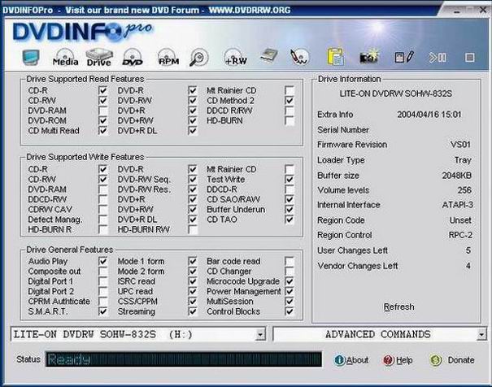This screenshot has height=387, width=492.
Task: Click the +RW disc toolbar icon
Action: pos(235,58)
